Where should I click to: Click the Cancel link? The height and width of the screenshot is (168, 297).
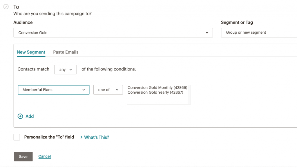[44, 156]
